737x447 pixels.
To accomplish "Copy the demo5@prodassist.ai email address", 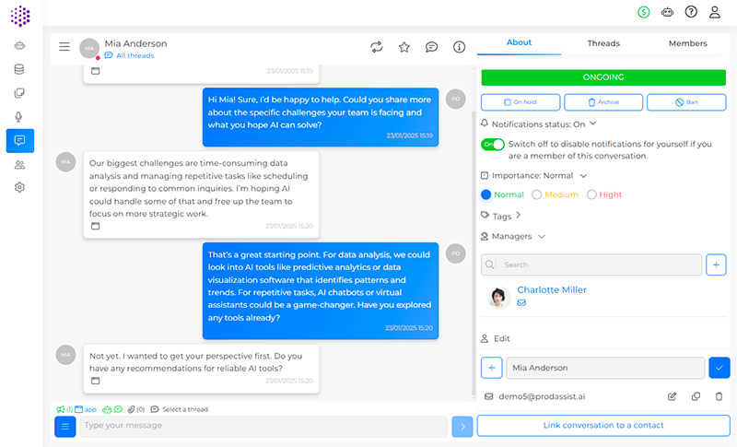I will tap(696, 396).
